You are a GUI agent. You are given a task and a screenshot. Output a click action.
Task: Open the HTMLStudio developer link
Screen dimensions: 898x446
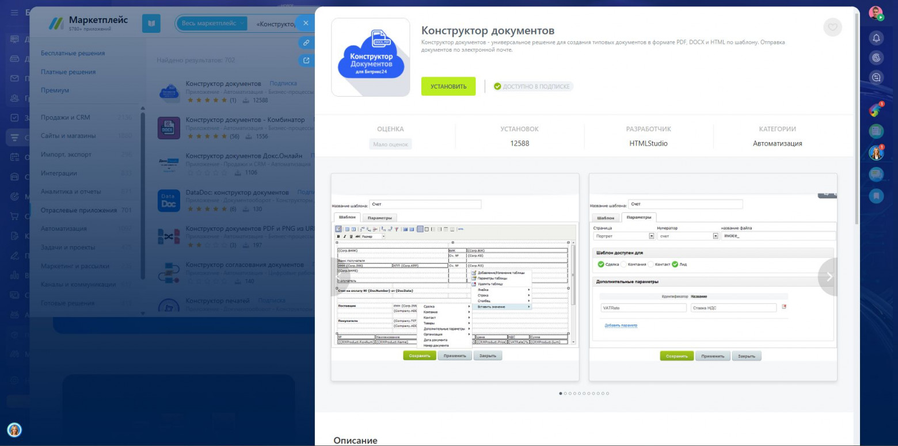tap(648, 143)
